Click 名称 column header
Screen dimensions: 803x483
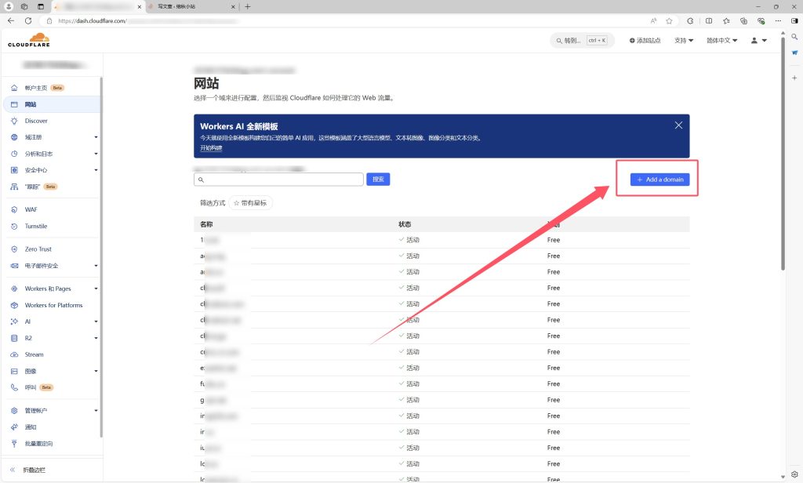pyautogui.click(x=206, y=224)
